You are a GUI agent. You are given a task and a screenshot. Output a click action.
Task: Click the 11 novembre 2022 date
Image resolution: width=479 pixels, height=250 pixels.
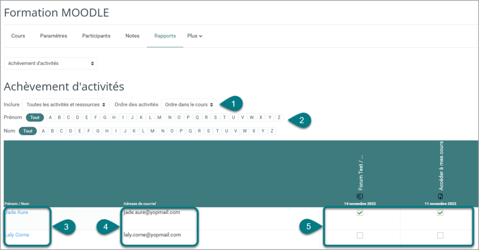coord(440,204)
